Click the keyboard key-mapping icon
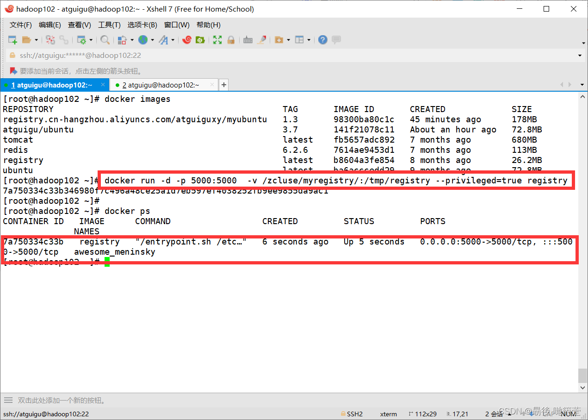 point(248,40)
